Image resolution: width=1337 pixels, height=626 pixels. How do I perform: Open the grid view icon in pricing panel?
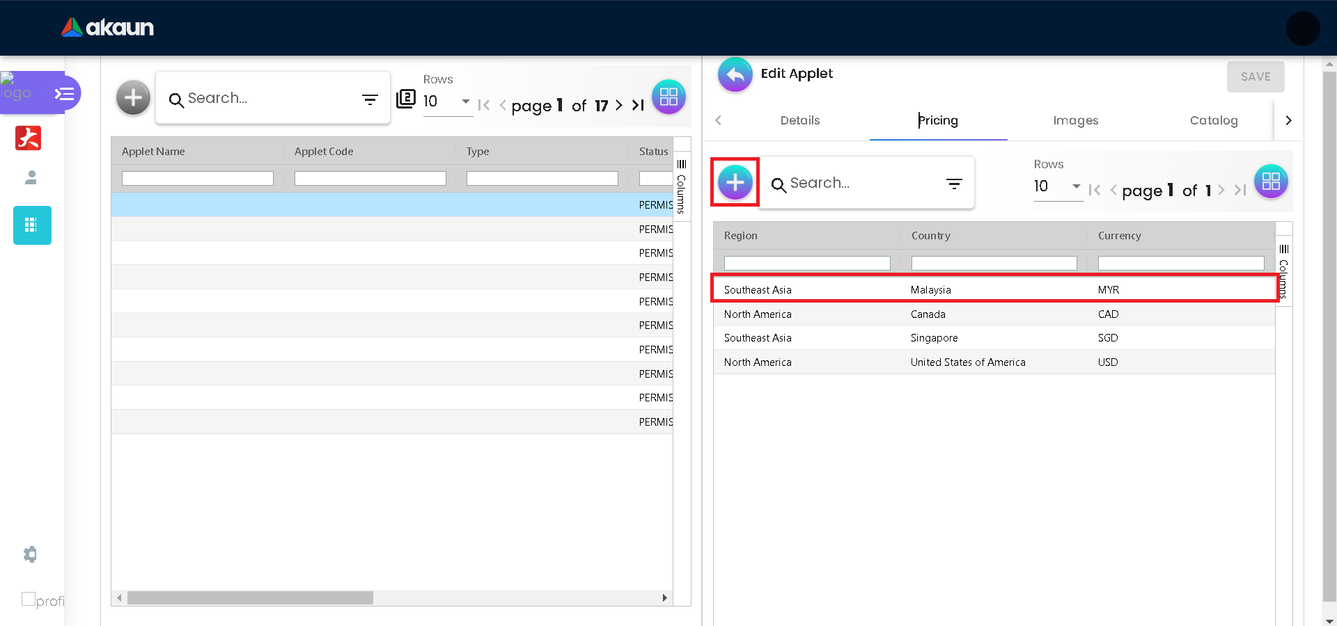click(x=1271, y=181)
